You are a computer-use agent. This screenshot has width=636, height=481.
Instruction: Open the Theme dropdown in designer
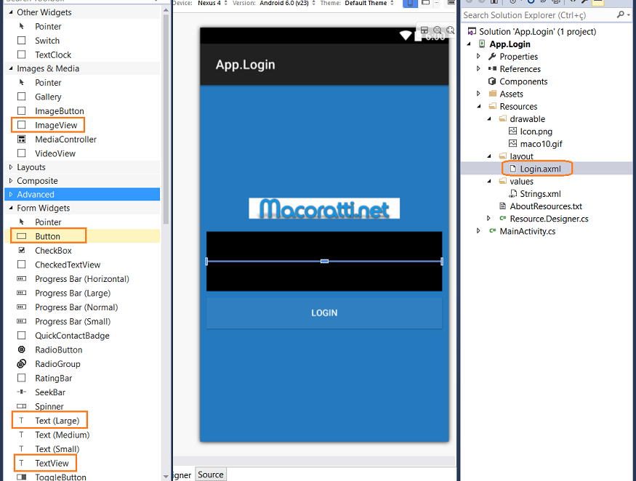coord(368,3)
